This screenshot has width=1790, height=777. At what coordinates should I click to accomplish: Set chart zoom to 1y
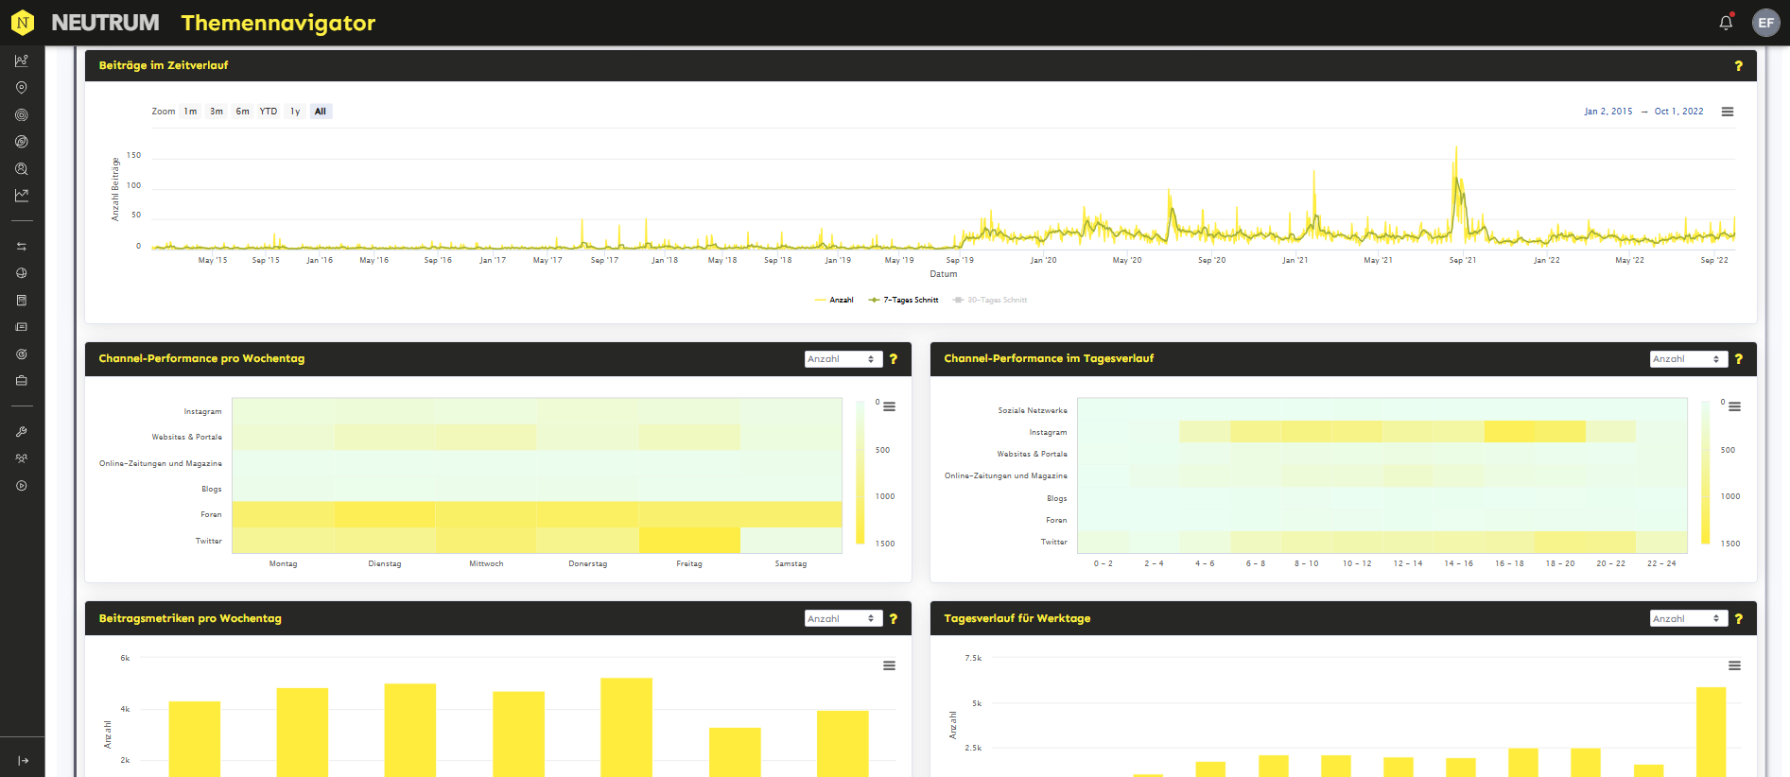tap(295, 112)
